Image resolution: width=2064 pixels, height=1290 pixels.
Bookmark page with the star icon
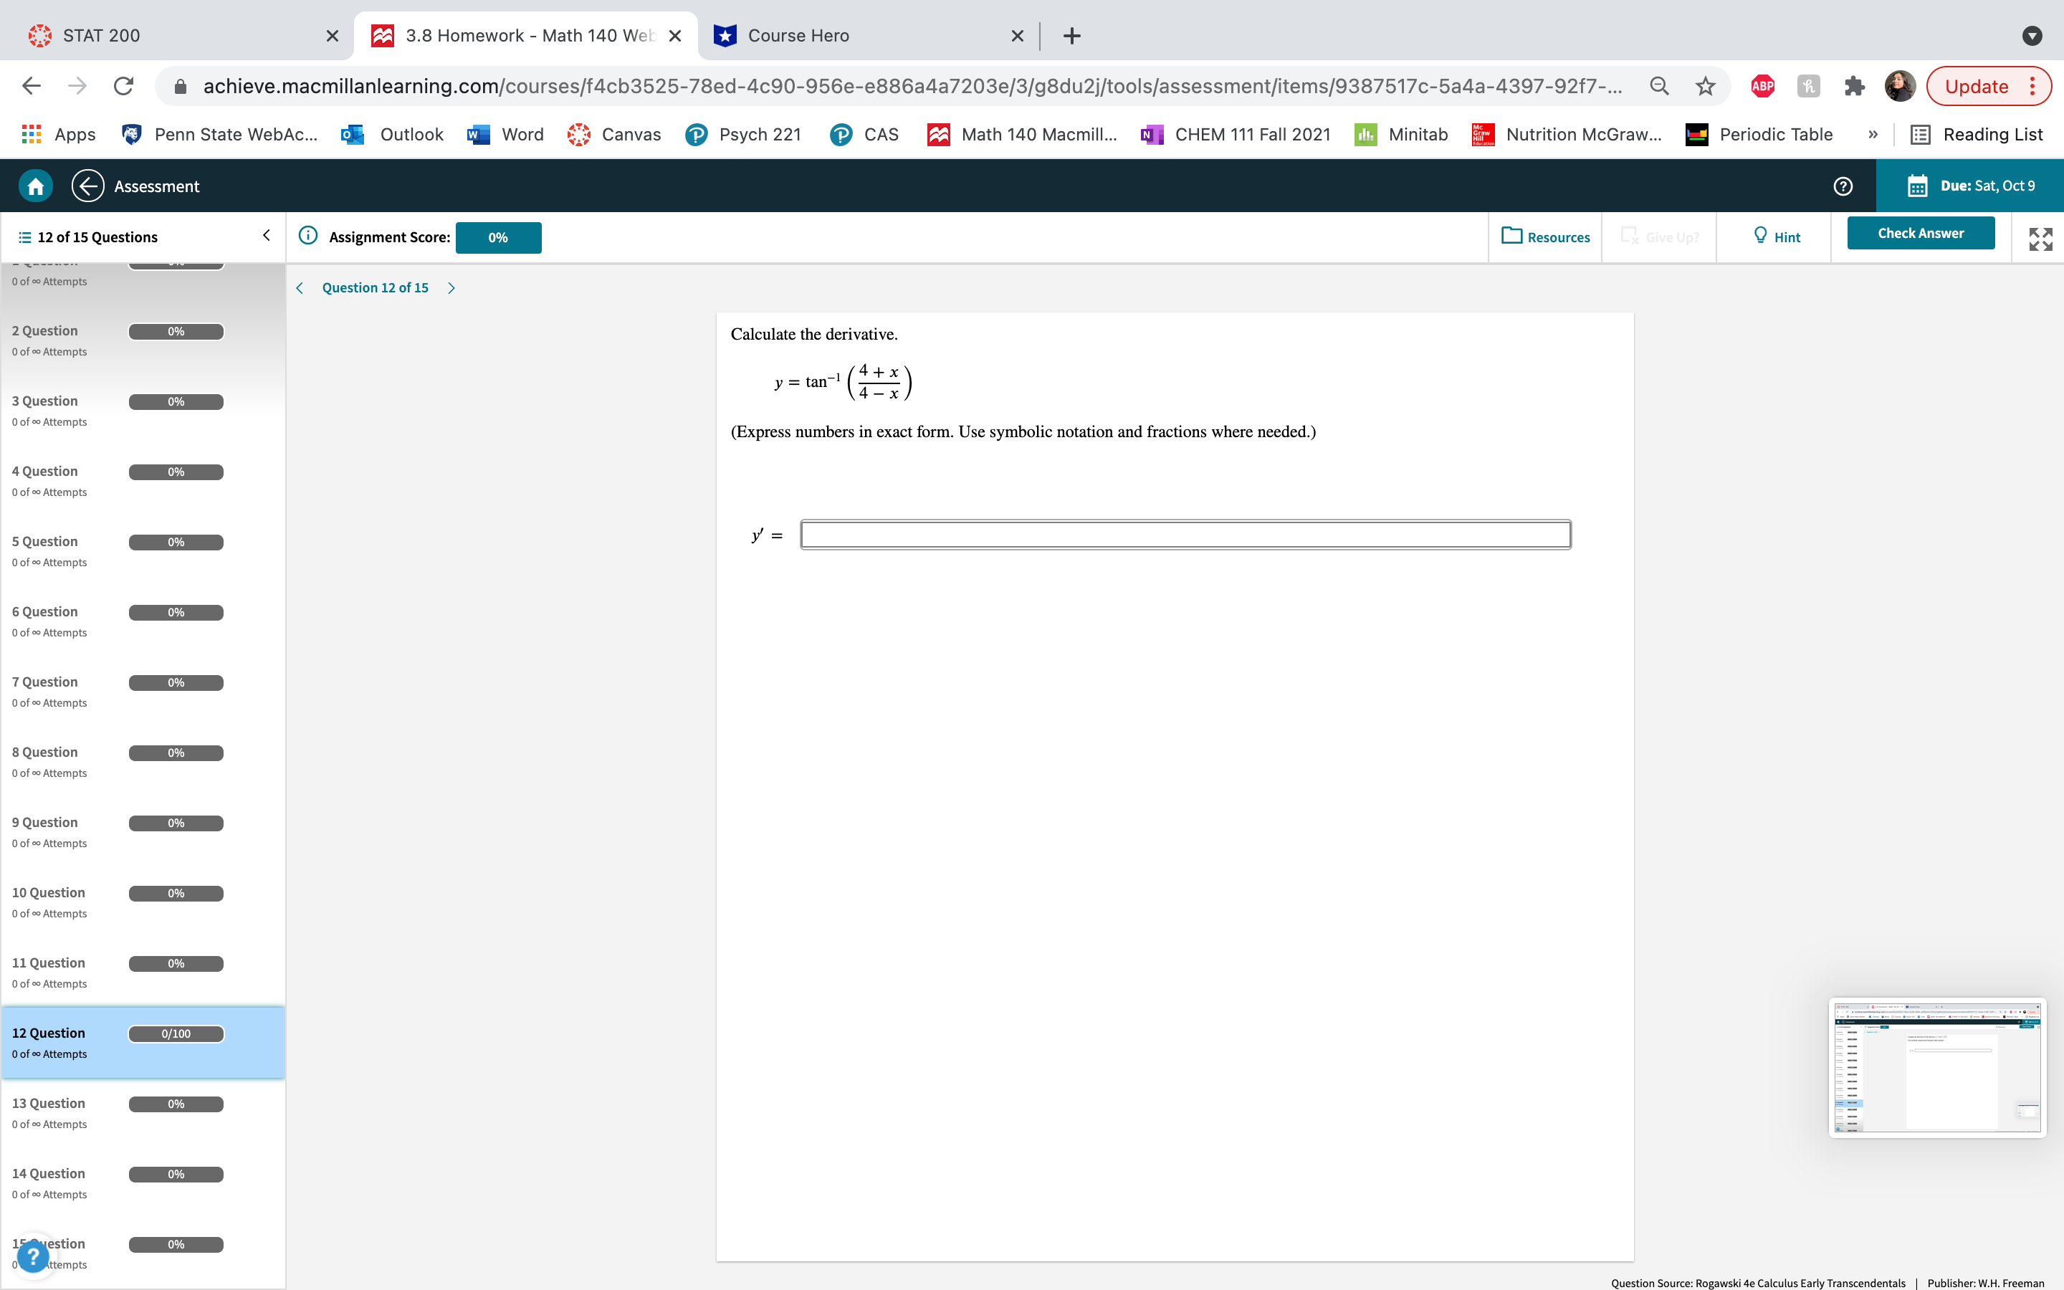1704,86
